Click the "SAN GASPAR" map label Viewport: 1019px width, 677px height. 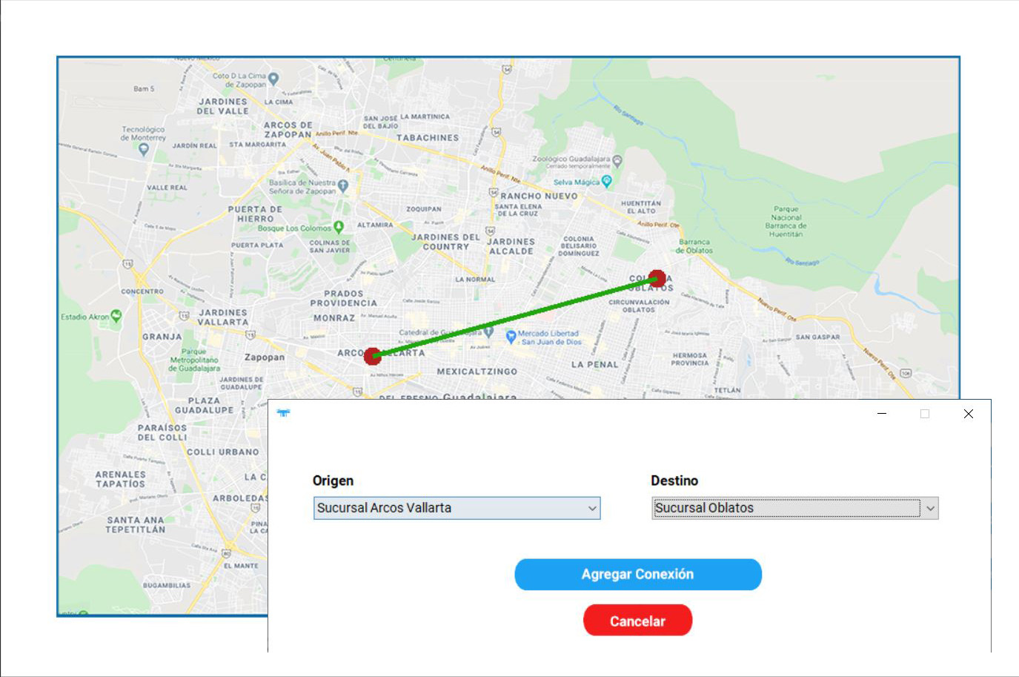[818, 337]
